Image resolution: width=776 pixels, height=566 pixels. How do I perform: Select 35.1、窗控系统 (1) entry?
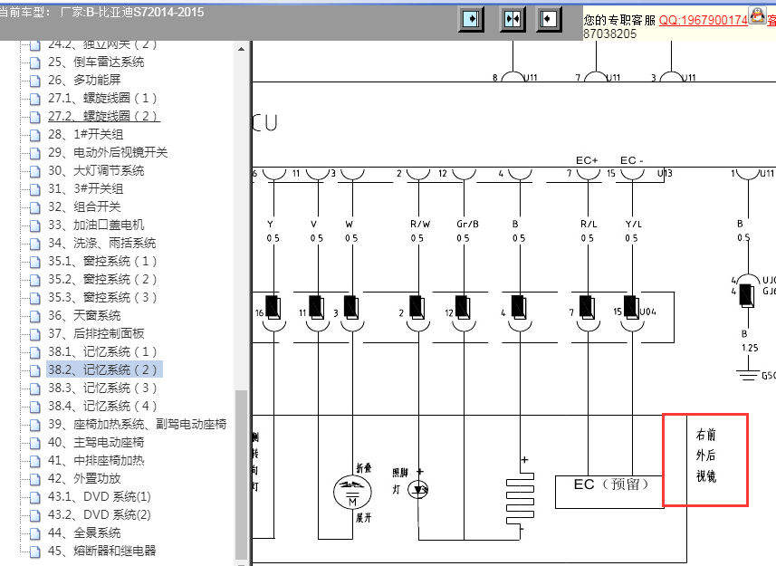tap(102, 261)
